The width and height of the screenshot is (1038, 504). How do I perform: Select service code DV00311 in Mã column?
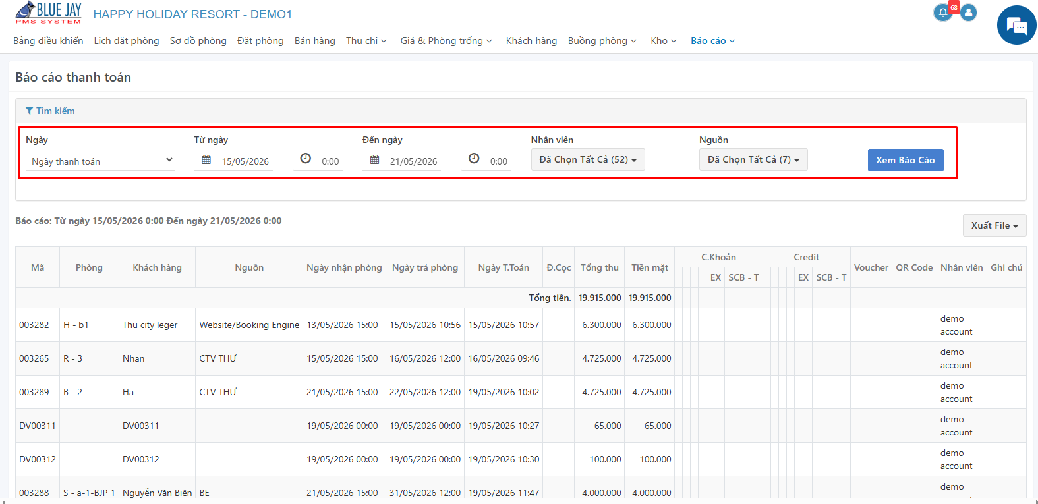(x=38, y=426)
